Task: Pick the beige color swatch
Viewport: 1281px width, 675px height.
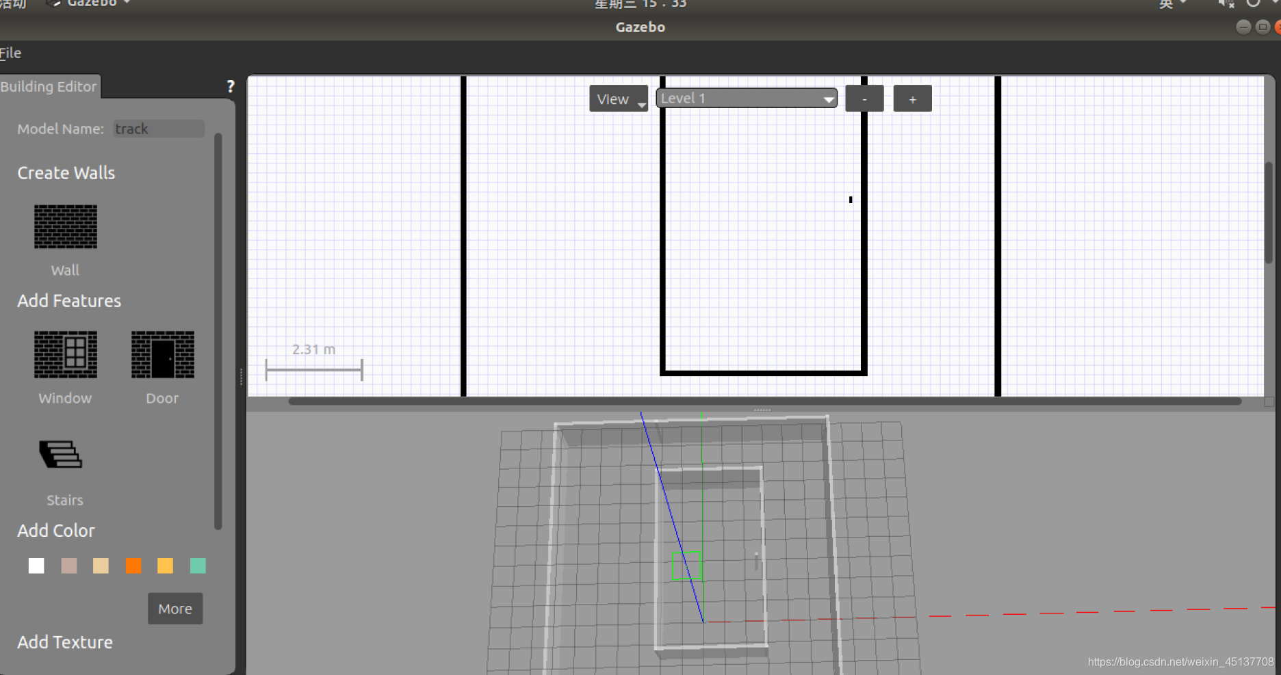Action: (101, 566)
